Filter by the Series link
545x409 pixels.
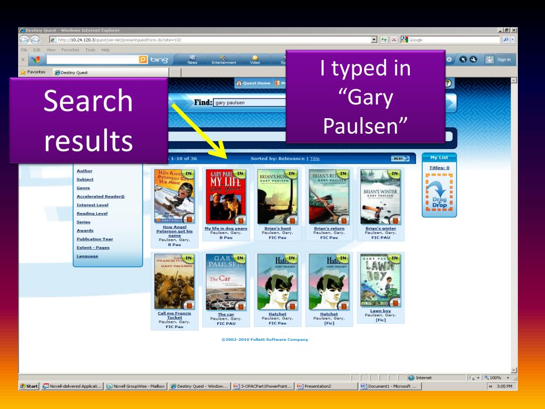click(x=84, y=222)
